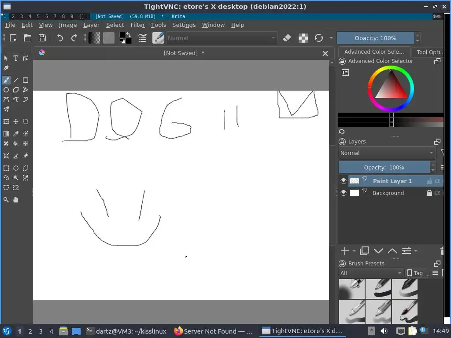The image size is (451, 338).
Task: Select the Contiguous selection magic wand
Action: tap(16, 178)
